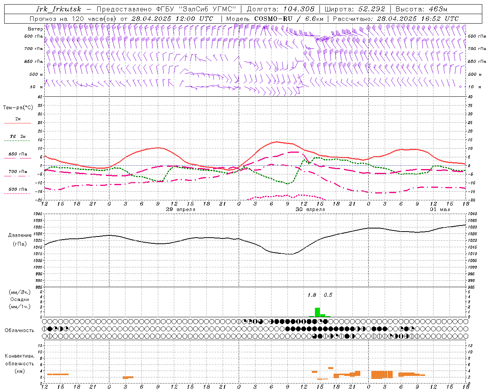The width and height of the screenshot is (488, 390).
Task: Click the '30 апреля' date label
Action: 310,209
